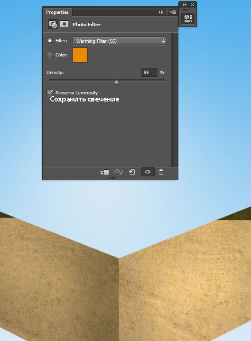This screenshot has width=251, height=341.
Task: Collapse the Properties panel with double arrows
Action: click(161, 12)
